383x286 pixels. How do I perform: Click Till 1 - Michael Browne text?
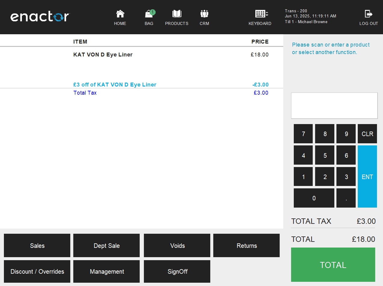(306, 22)
